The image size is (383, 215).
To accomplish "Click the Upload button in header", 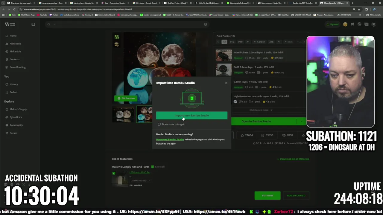I will (332, 24).
